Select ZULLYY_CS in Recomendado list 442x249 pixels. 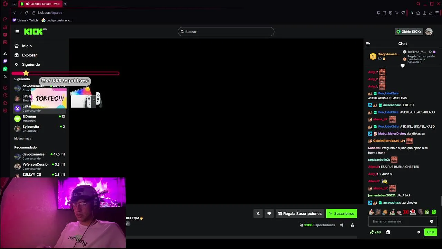pos(39,175)
